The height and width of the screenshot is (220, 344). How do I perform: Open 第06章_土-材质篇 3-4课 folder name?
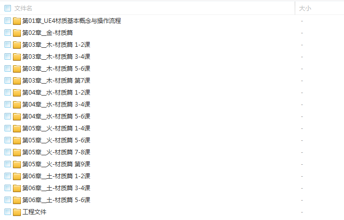pos(56,188)
